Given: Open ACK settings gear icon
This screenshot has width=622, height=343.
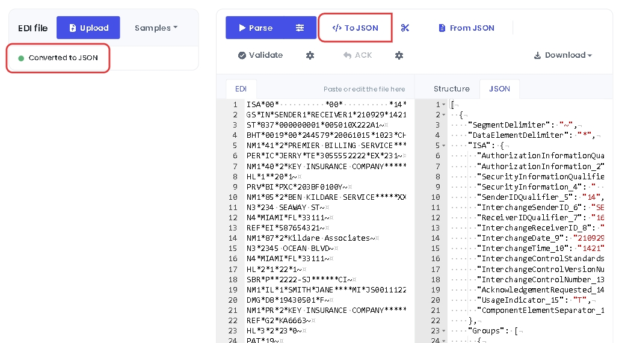Looking at the screenshot, I should 399,55.
